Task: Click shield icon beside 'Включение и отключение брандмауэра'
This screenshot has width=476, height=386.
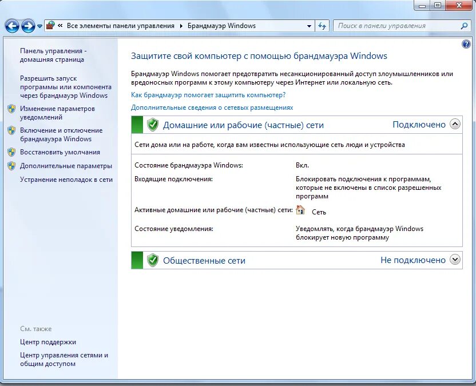Action: (11, 130)
